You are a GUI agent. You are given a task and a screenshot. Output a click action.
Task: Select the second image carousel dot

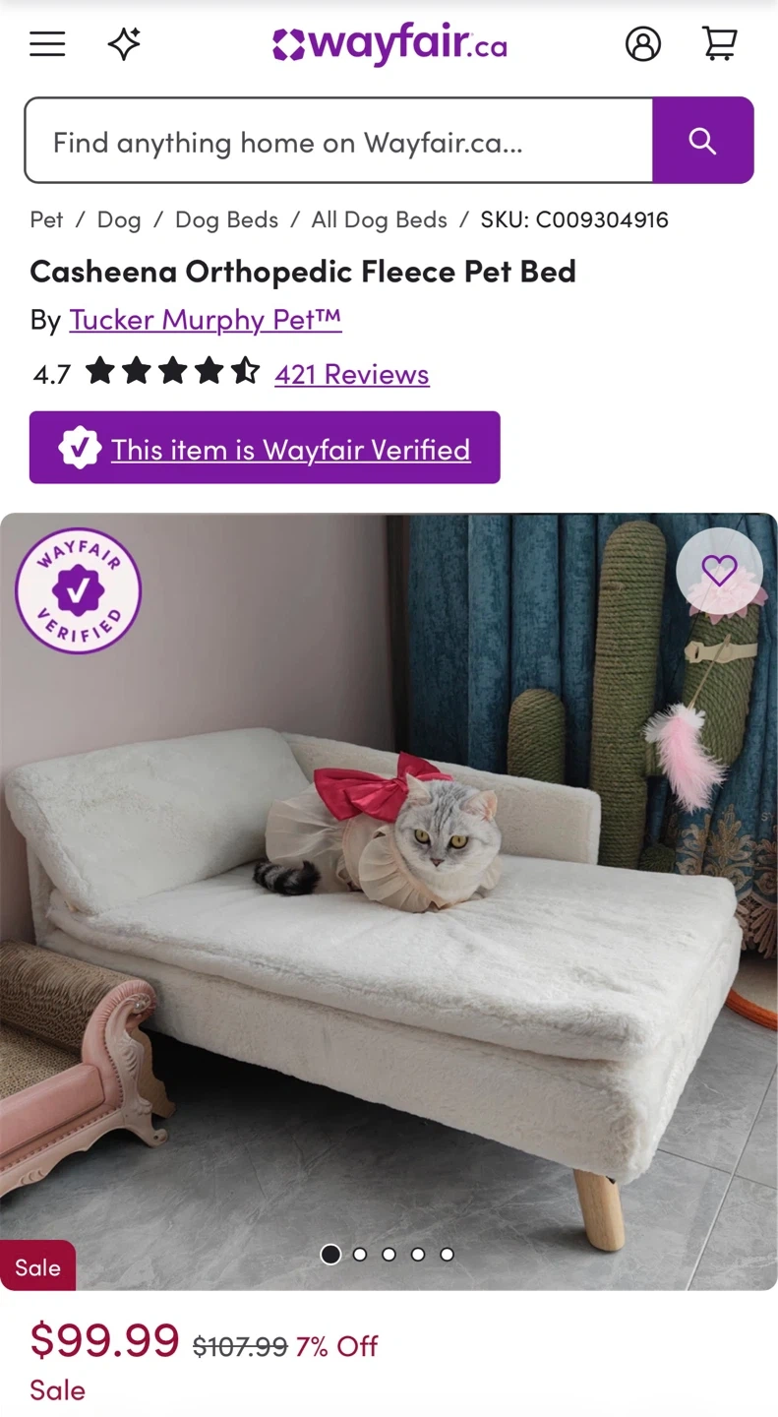(x=360, y=1255)
